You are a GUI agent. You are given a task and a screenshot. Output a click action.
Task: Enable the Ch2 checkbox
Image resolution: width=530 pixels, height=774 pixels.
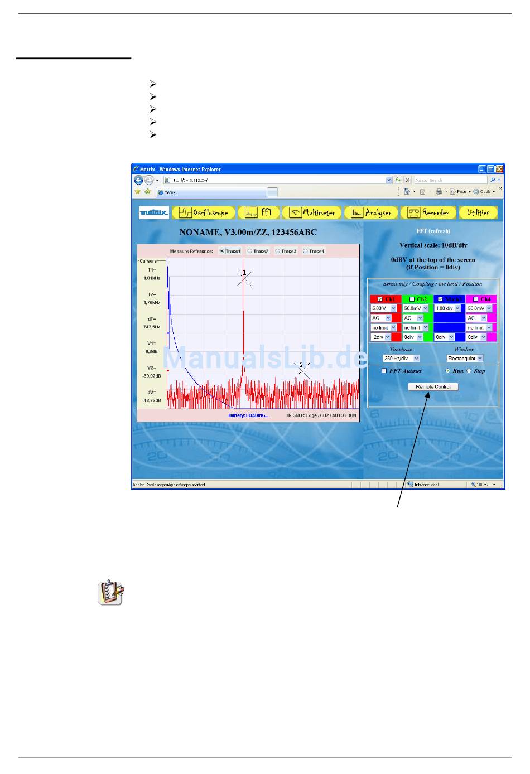(x=412, y=299)
